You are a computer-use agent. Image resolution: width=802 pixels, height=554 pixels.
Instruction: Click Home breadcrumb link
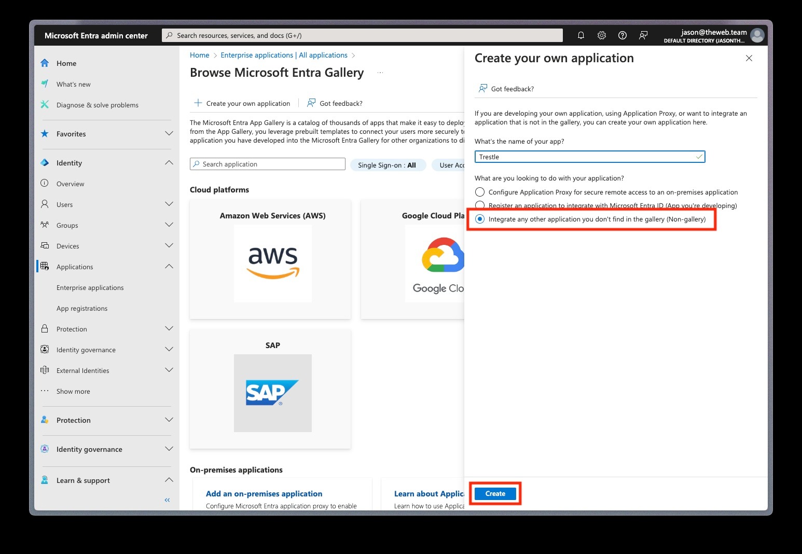pyautogui.click(x=200, y=55)
